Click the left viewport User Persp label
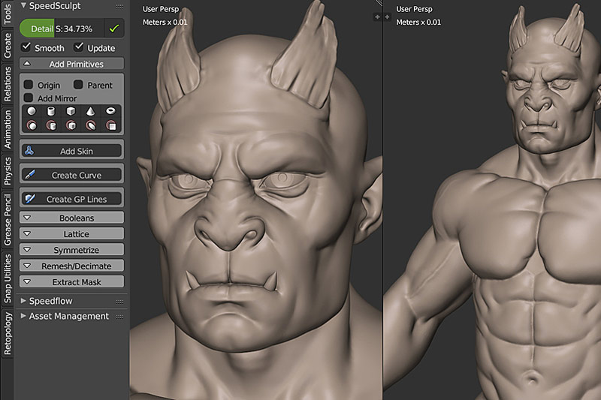This screenshot has height=400, width=601. tap(161, 9)
